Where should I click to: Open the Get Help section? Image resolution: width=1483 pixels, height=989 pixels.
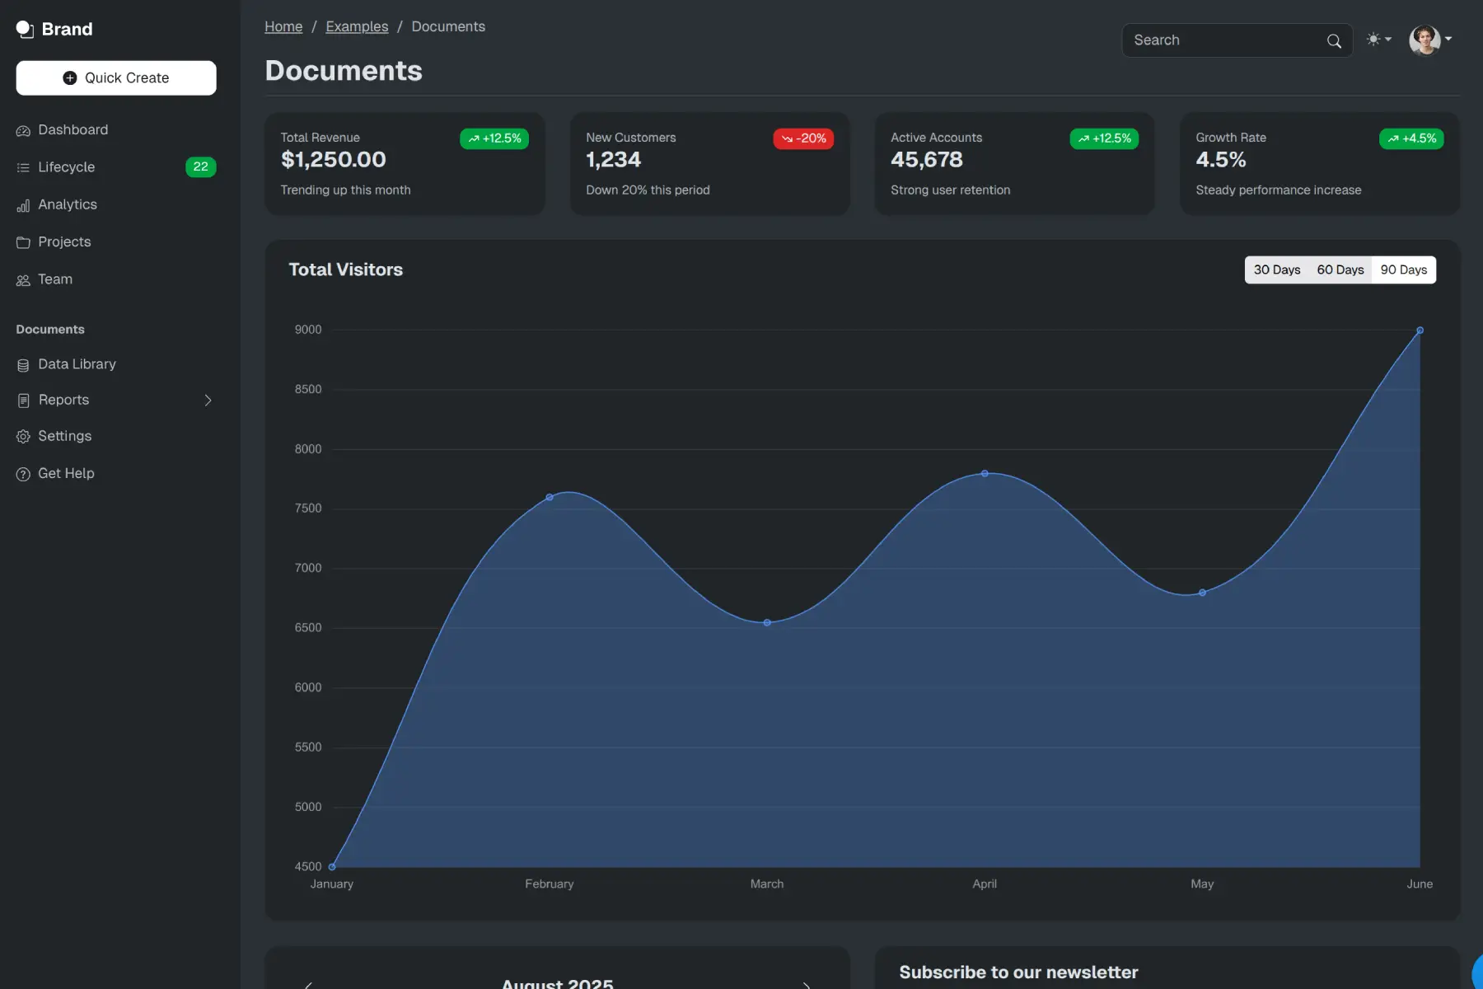point(66,472)
